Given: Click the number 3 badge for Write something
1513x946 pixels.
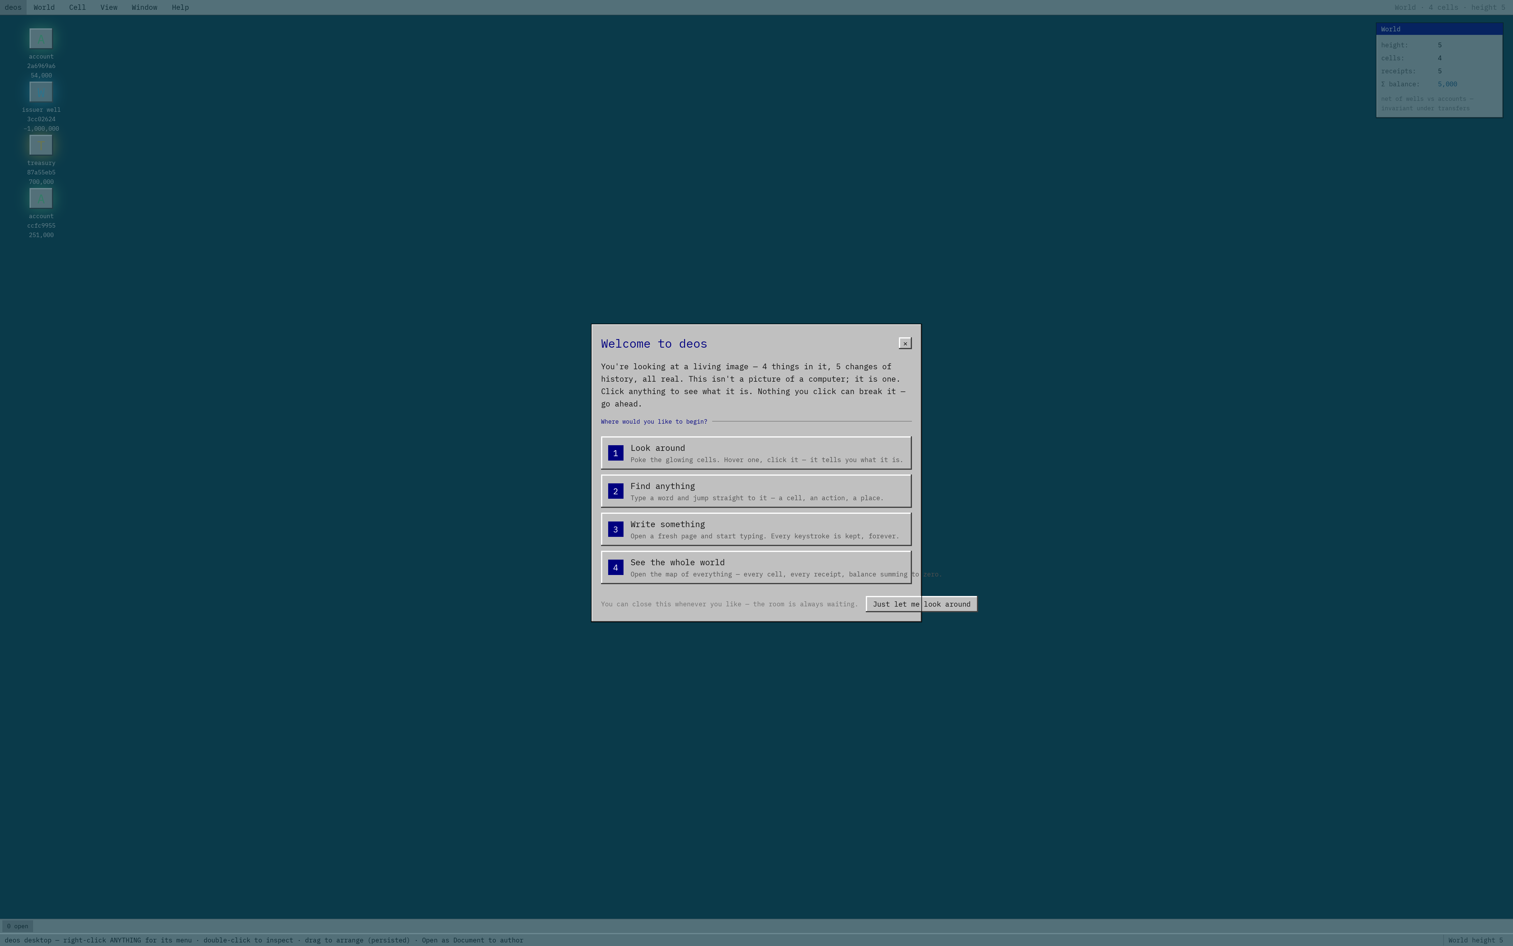Looking at the screenshot, I should coord(615,529).
